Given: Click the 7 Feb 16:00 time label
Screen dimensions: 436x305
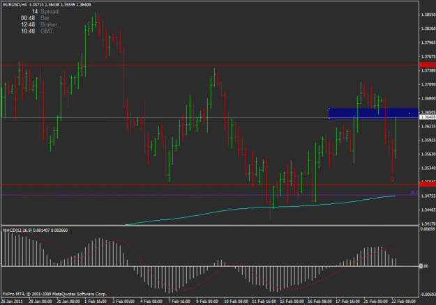Looking at the screenshot, I should tap(179, 302).
